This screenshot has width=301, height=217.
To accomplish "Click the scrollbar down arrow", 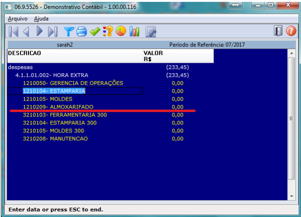I will [292, 196].
